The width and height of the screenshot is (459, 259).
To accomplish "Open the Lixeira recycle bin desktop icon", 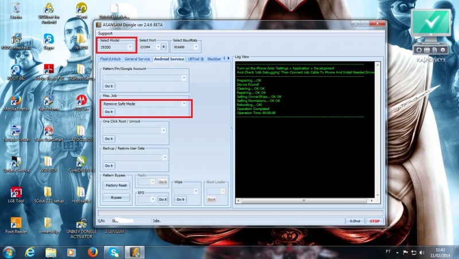I will coord(16,10).
